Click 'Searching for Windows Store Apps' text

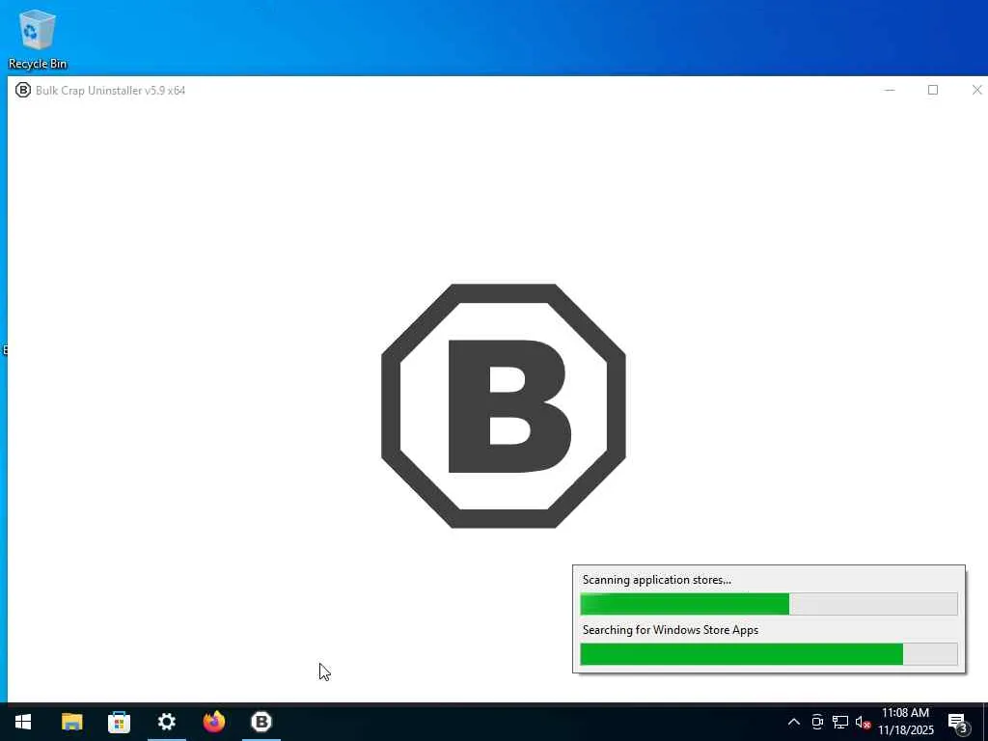pos(671,630)
